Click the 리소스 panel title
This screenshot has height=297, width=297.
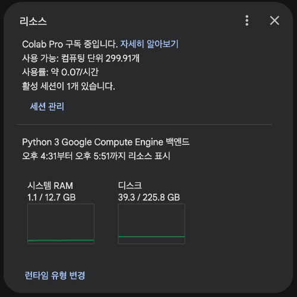click(33, 21)
